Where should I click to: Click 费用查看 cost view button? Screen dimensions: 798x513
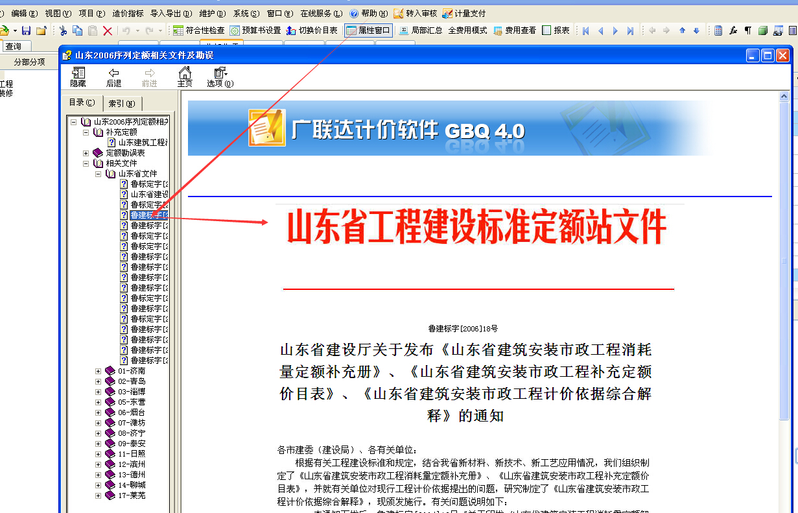coord(515,30)
